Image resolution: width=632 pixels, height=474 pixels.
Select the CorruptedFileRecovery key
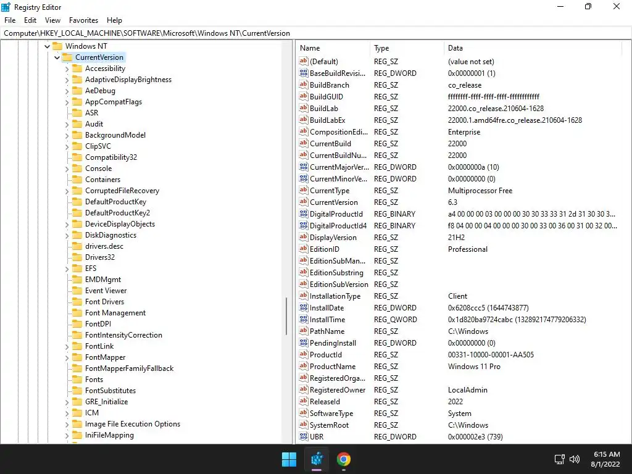click(x=122, y=191)
